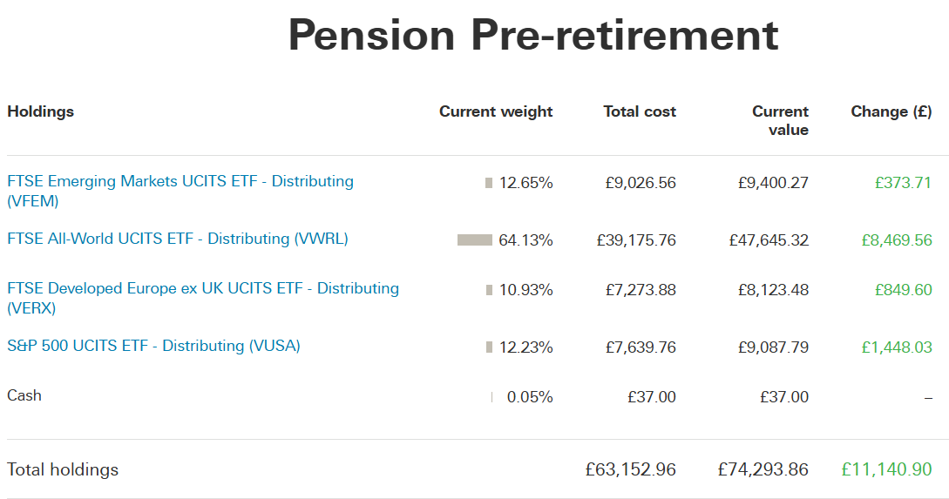Click the VWRL 64.13% weight bar
Viewport: 949px width, 499px height.
(x=474, y=240)
